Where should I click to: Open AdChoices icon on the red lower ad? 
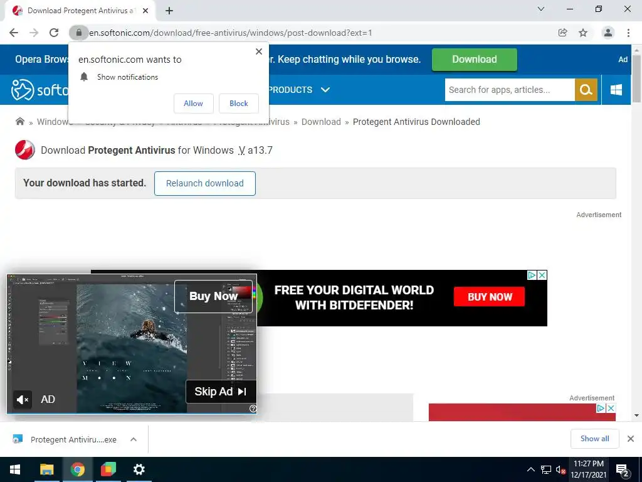click(x=601, y=408)
